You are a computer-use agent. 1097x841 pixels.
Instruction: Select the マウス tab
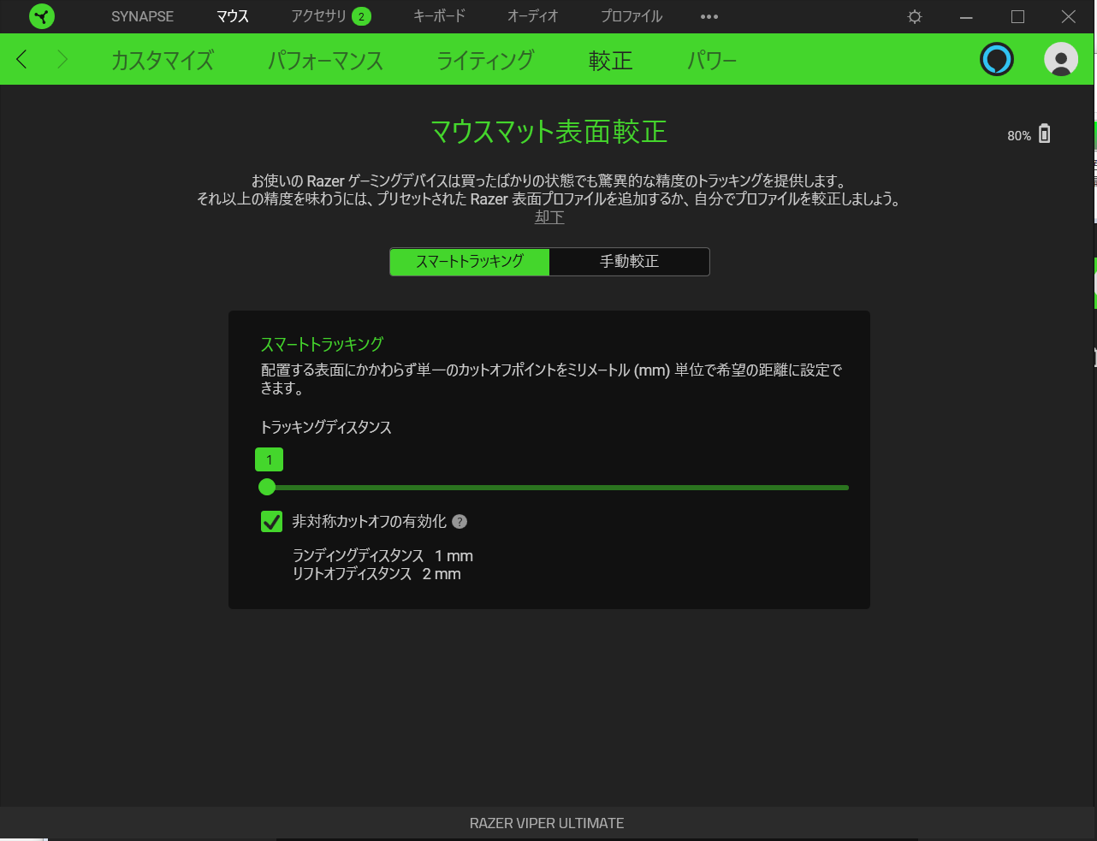click(x=233, y=16)
